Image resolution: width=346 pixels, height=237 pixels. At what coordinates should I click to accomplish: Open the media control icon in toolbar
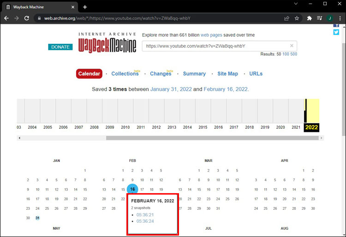click(x=320, y=18)
